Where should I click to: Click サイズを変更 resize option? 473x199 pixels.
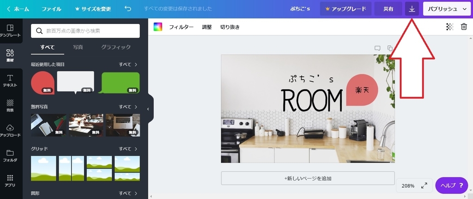[93, 9]
